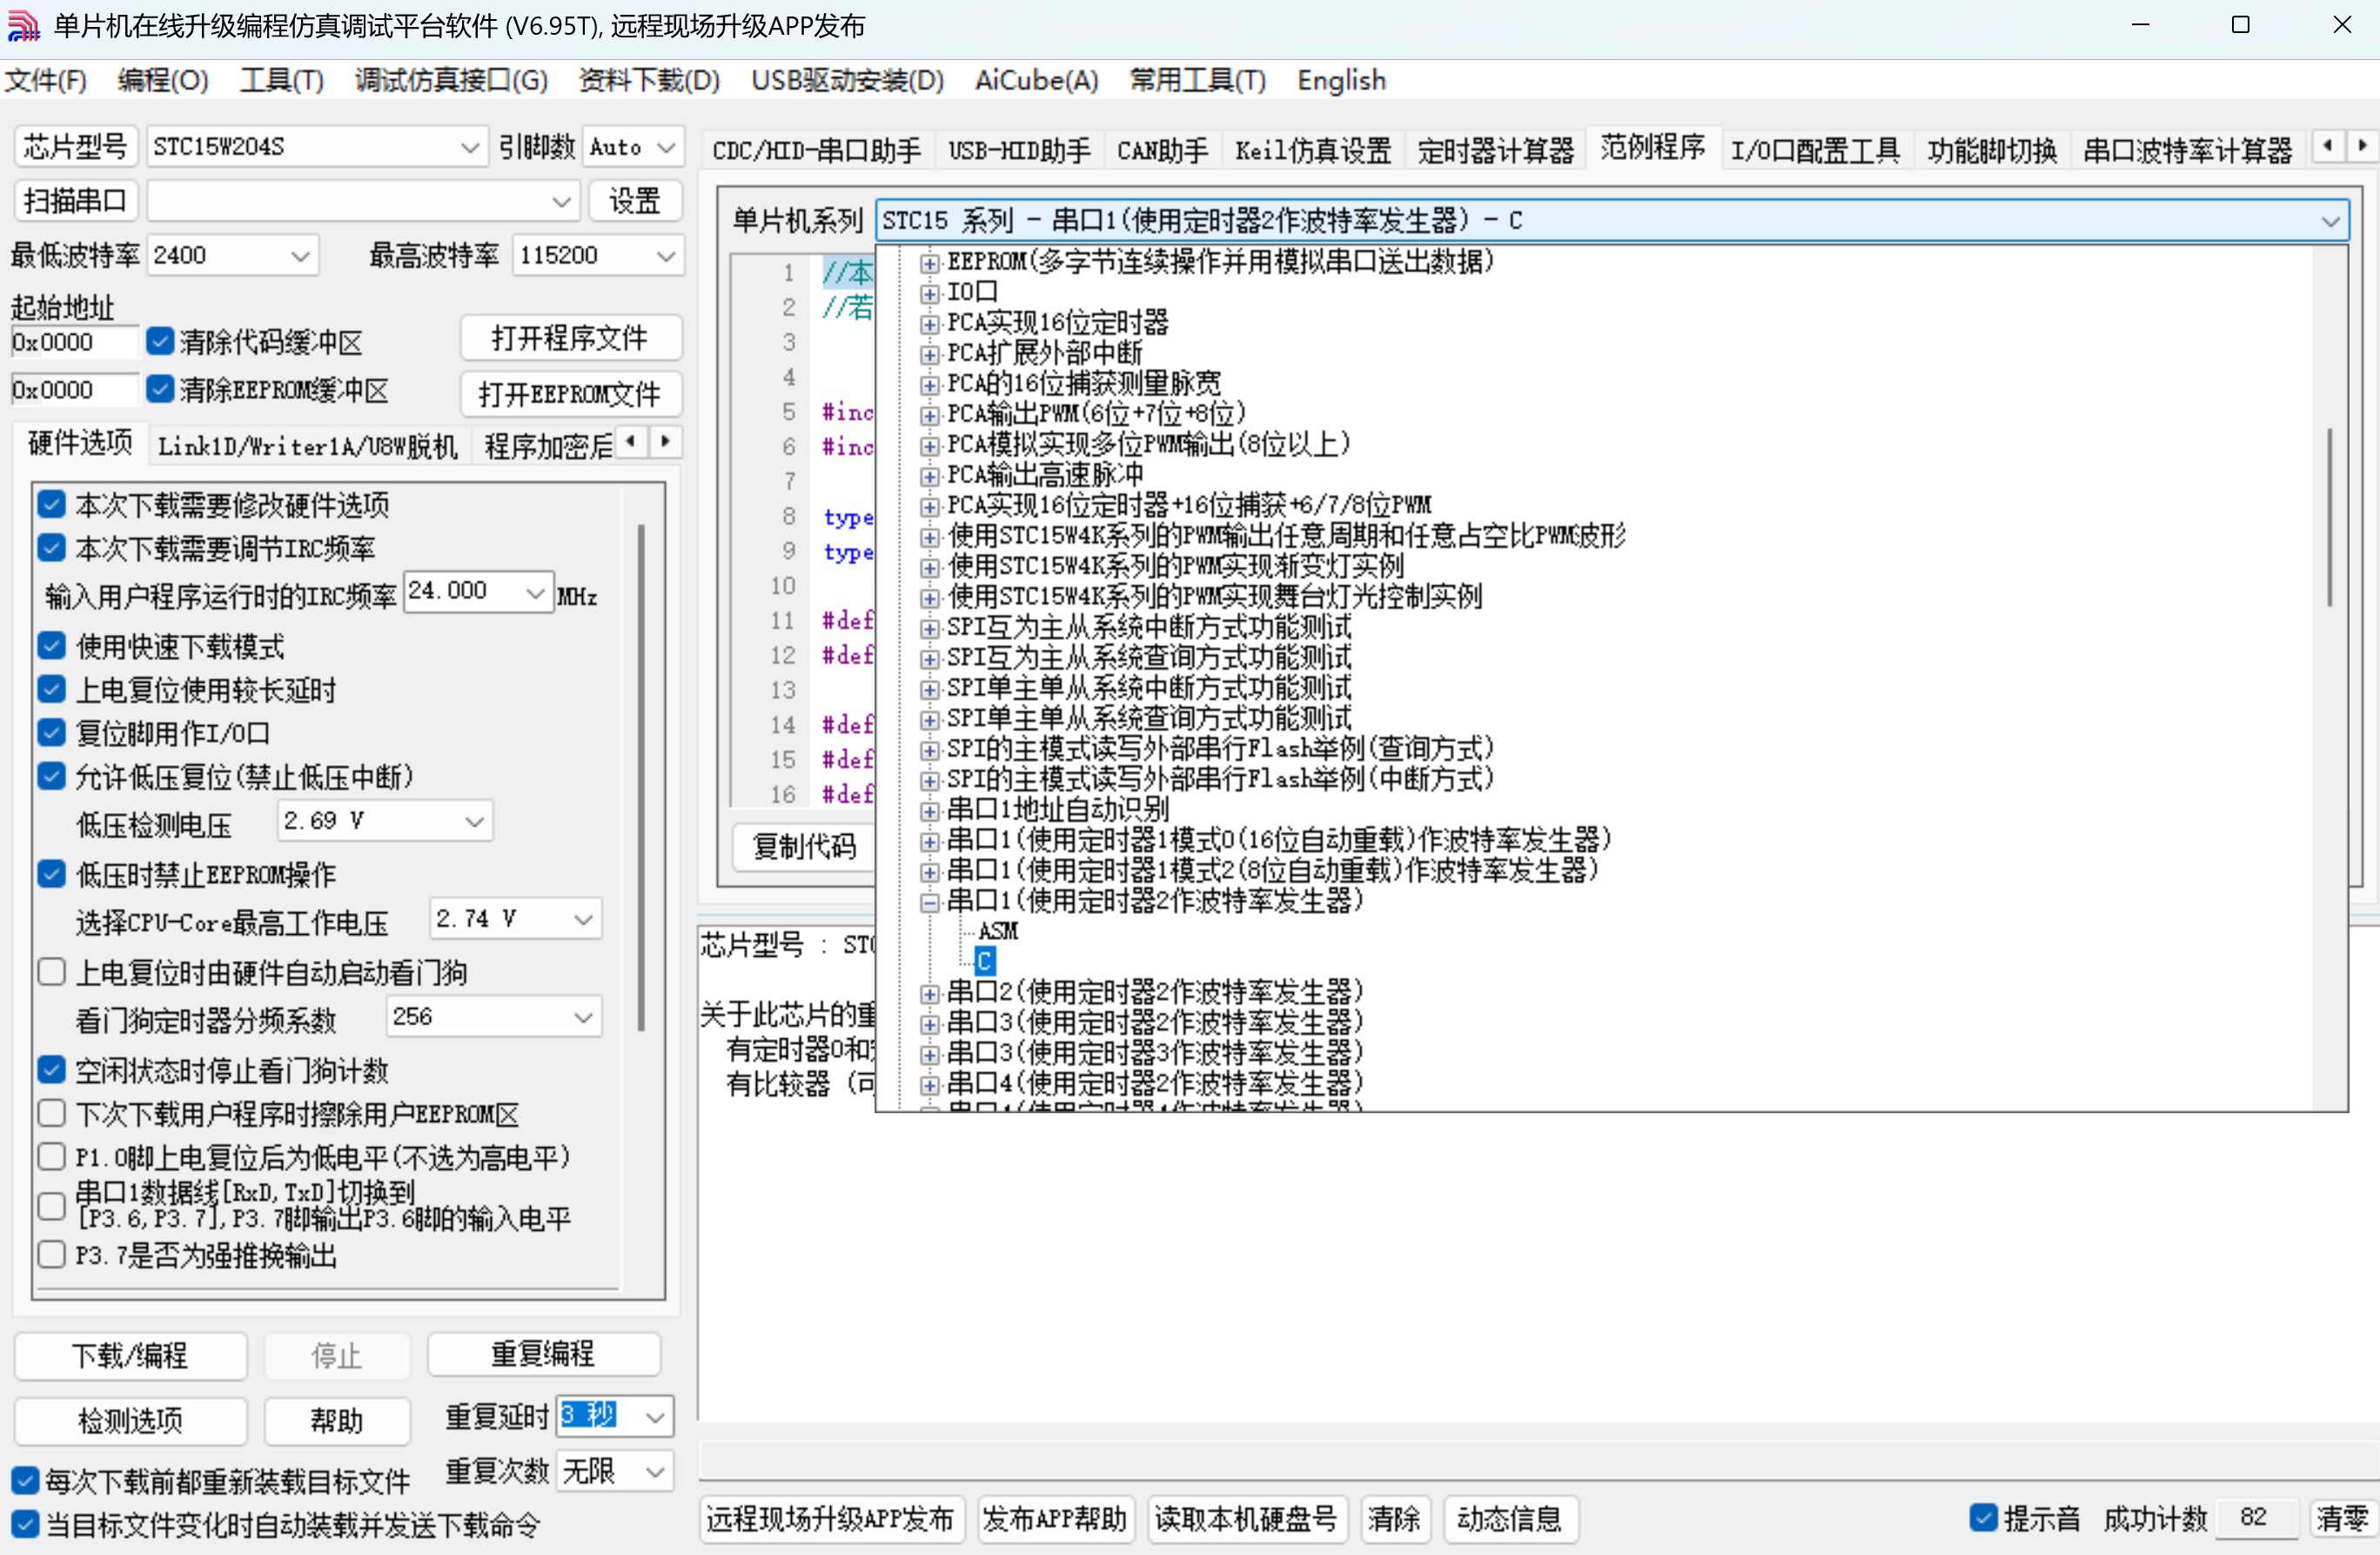Uncheck 本次下载需要修改硬件选项

[x=51, y=504]
